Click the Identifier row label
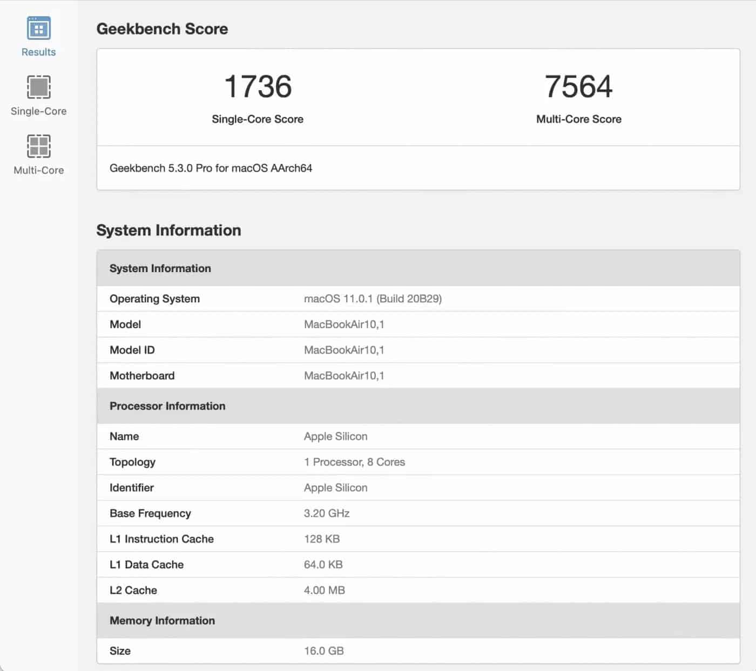The width and height of the screenshot is (756, 671). pyautogui.click(x=131, y=487)
